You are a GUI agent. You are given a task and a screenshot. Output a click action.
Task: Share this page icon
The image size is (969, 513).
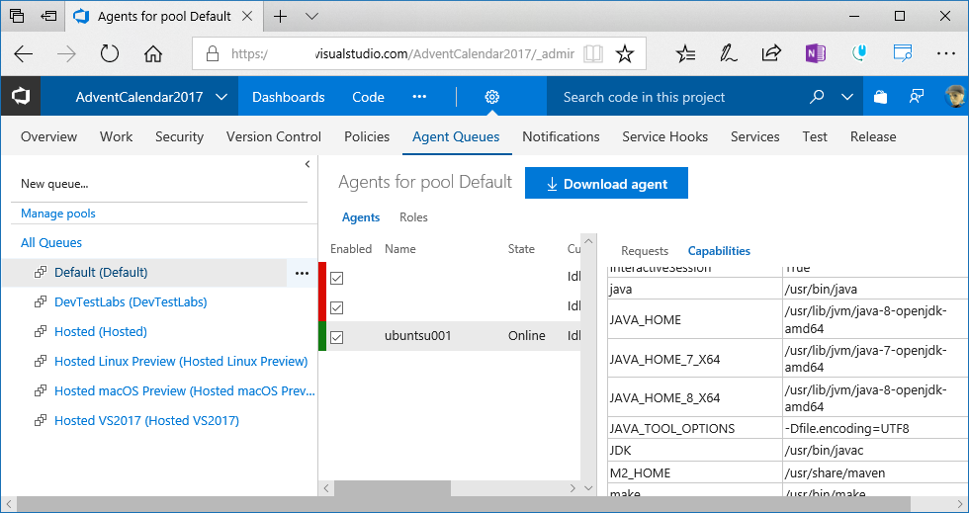[x=771, y=53]
